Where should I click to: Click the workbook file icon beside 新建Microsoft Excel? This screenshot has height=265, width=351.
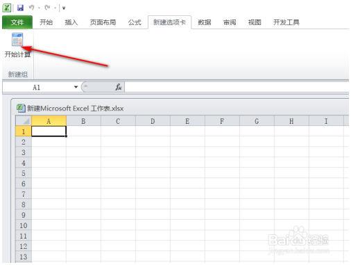[21, 108]
